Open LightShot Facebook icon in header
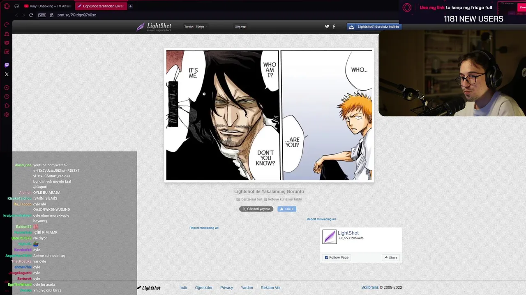Screen dimensions: 526x295 (334, 27)
